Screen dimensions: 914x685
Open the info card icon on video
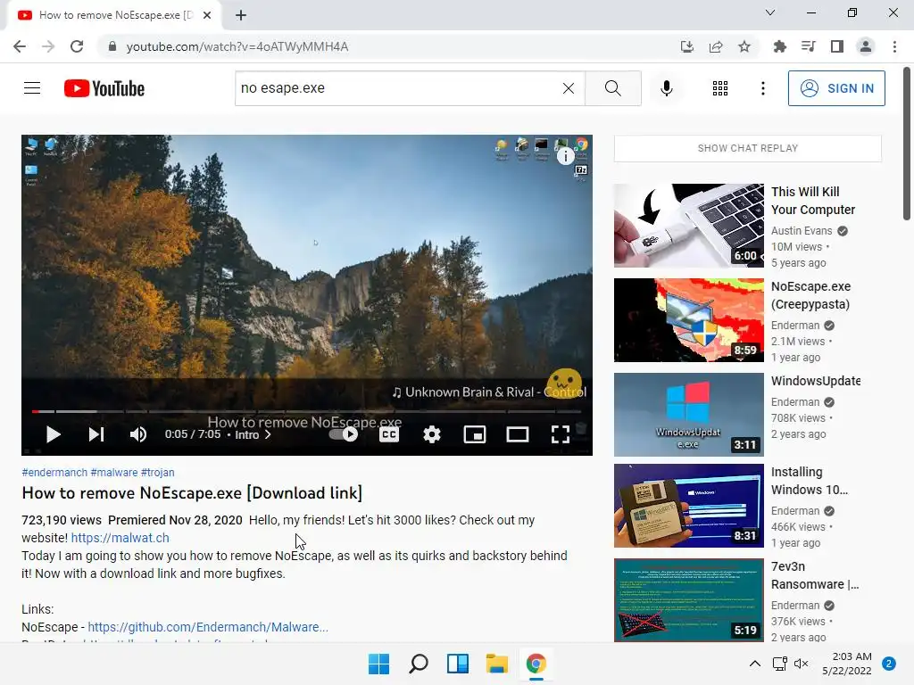pyautogui.click(x=565, y=155)
